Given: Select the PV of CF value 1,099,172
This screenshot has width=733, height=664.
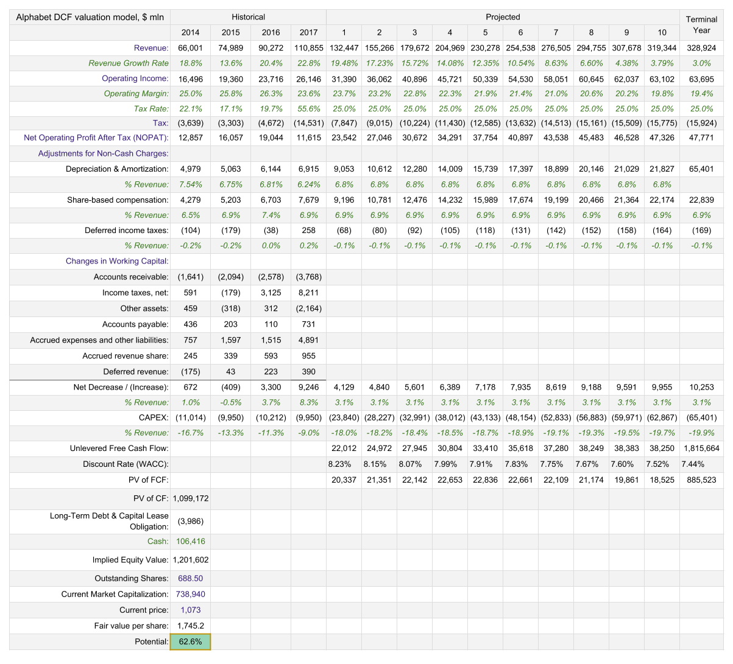Looking at the screenshot, I should (x=190, y=498).
